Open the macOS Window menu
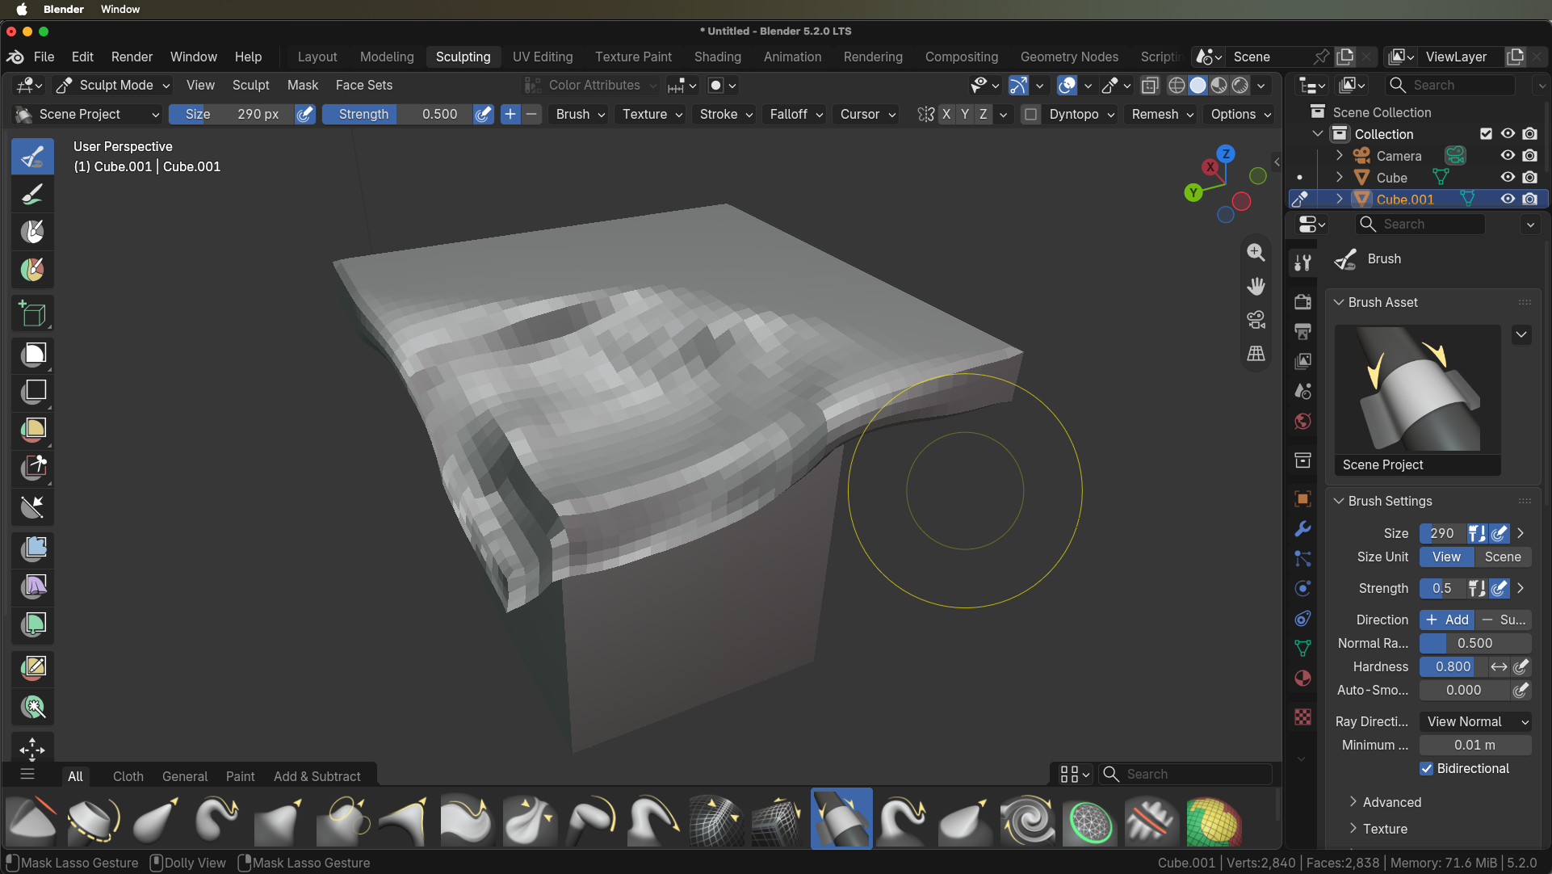Screen dimensions: 1552x874 click(120, 9)
